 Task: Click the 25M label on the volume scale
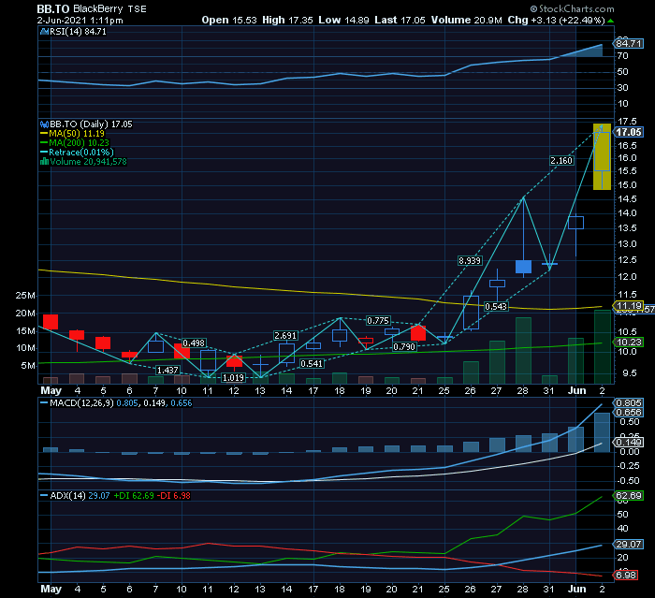click(25, 296)
